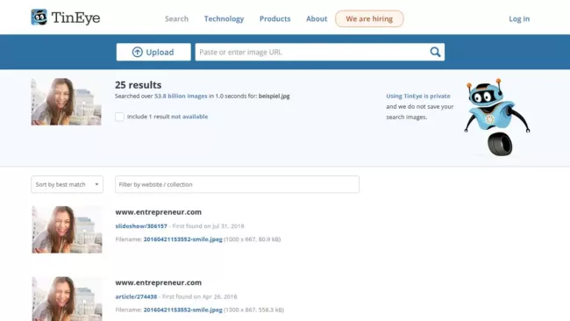Screen dimensions: 570x321
Task: Focus the 'Filter by website / collection' field
Action: (x=237, y=184)
